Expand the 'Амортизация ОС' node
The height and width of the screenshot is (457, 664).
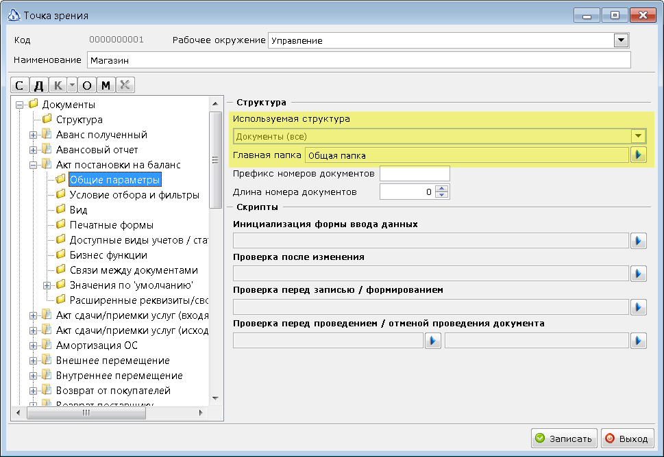click(33, 345)
